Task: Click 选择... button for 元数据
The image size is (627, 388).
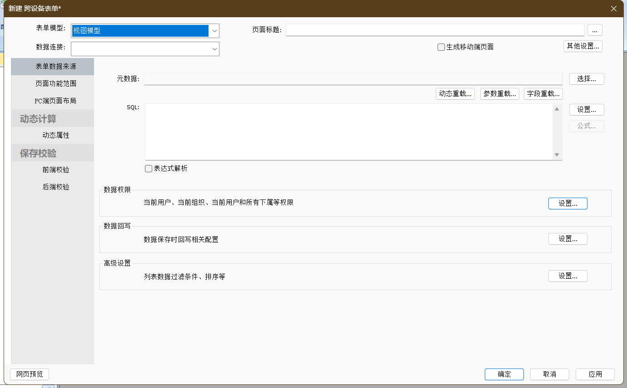Action: click(x=586, y=79)
